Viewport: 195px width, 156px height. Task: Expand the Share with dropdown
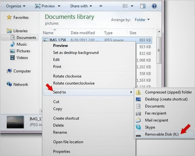tap(81, 6)
